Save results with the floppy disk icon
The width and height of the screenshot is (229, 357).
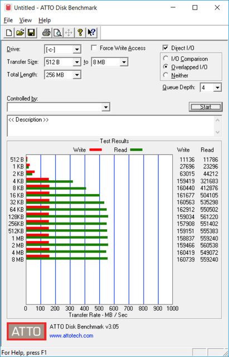click(x=31, y=32)
